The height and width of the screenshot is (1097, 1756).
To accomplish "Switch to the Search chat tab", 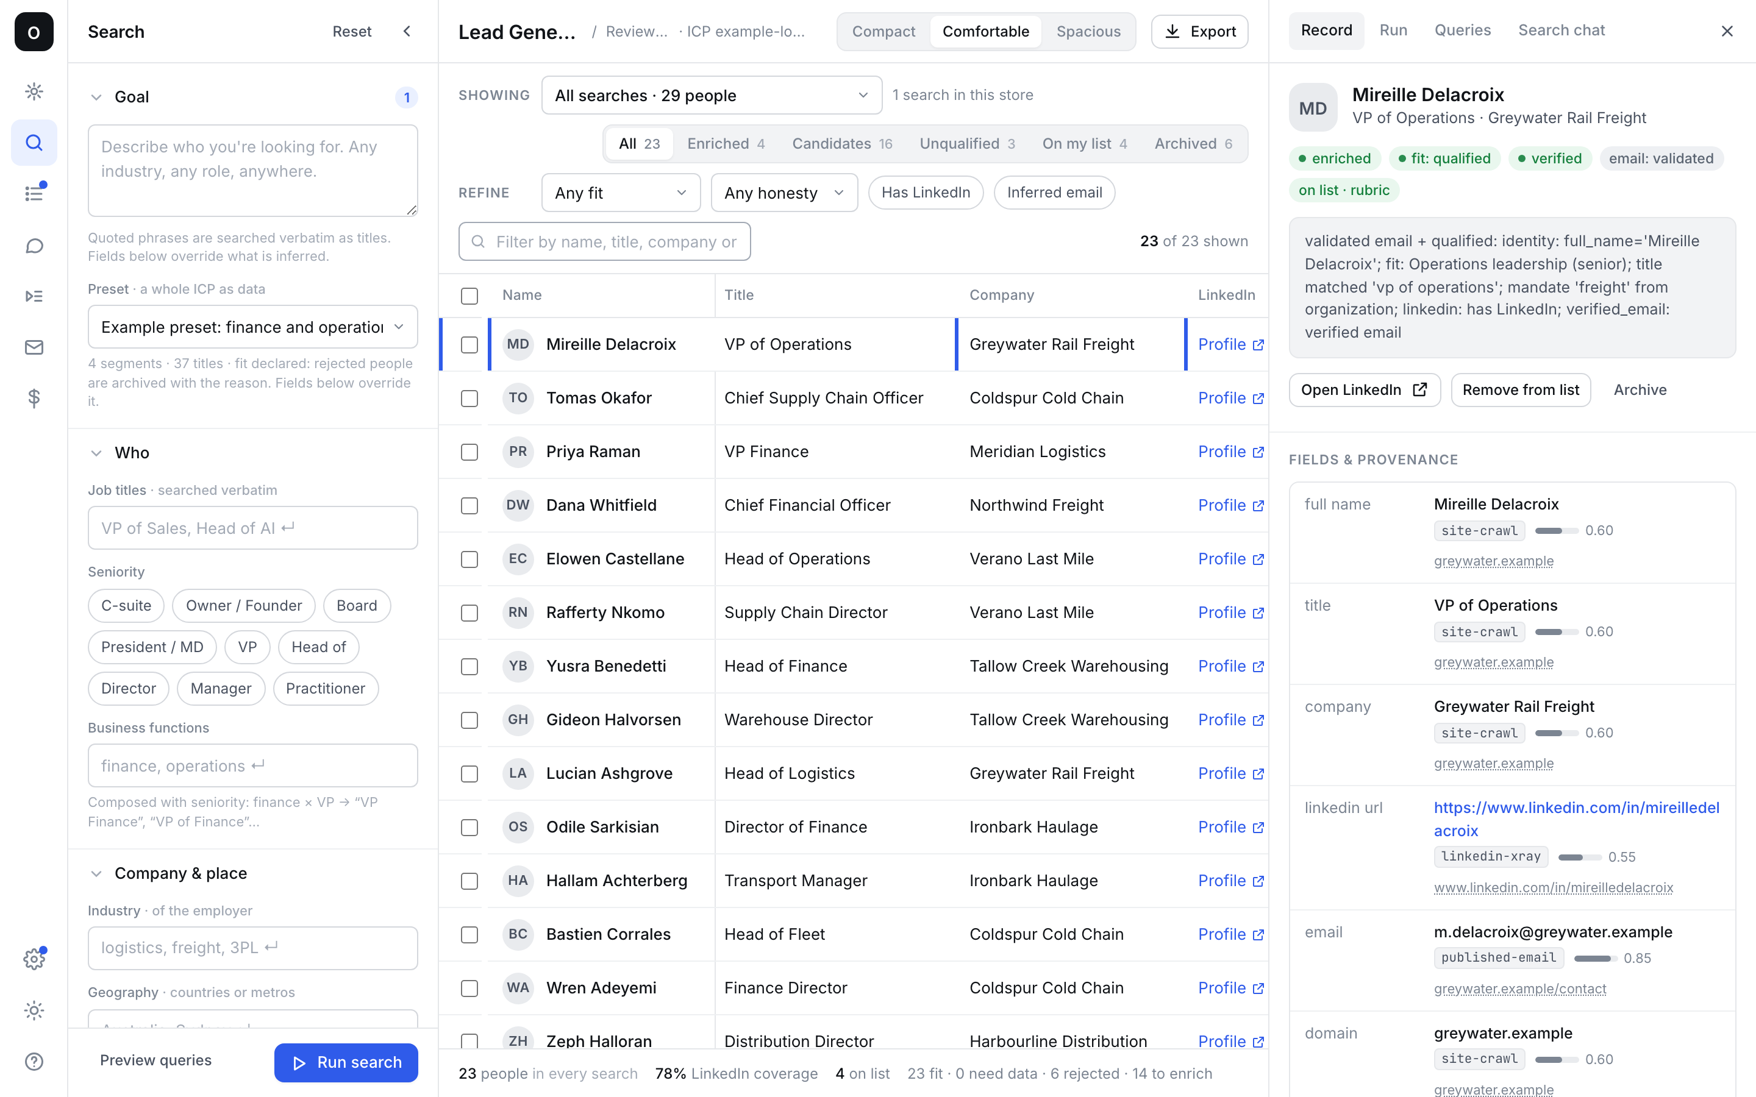I will tap(1561, 30).
